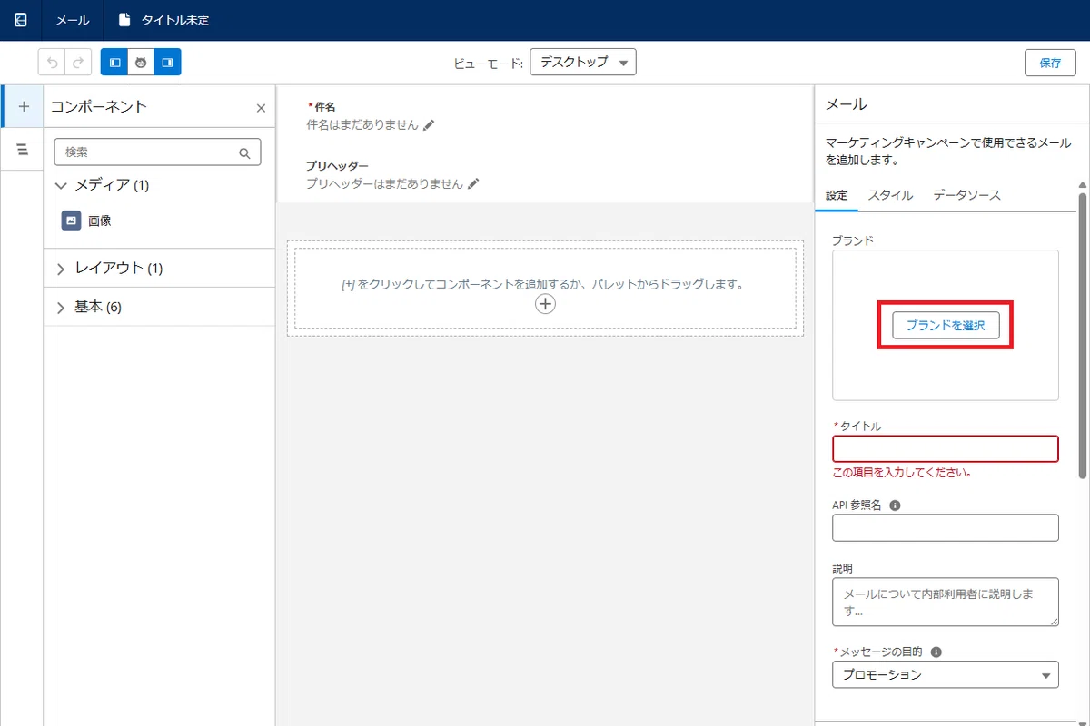Click the undo arrow button
The image size is (1090, 726).
coord(52,63)
